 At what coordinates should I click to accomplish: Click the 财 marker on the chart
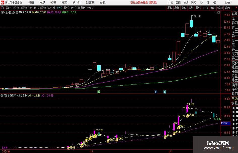pyautogui.click(x=156, y=92)
